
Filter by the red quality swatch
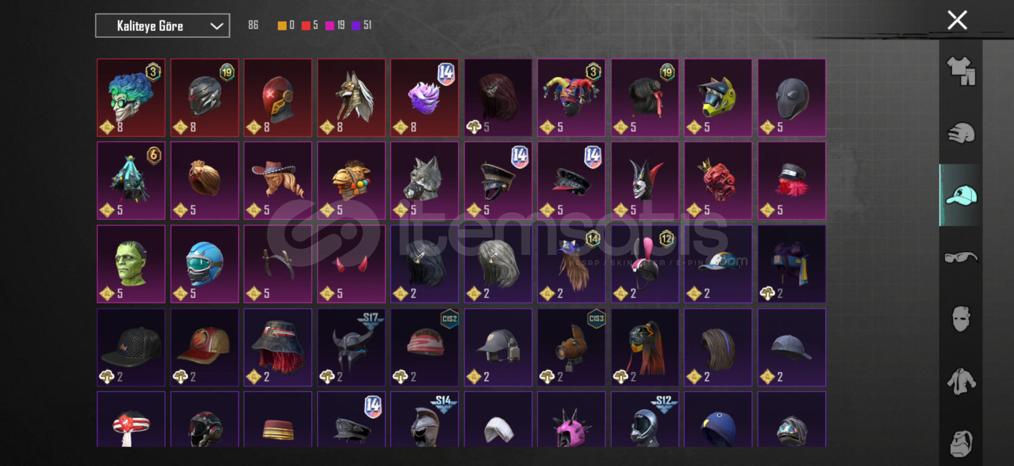(x=306, y=25)
